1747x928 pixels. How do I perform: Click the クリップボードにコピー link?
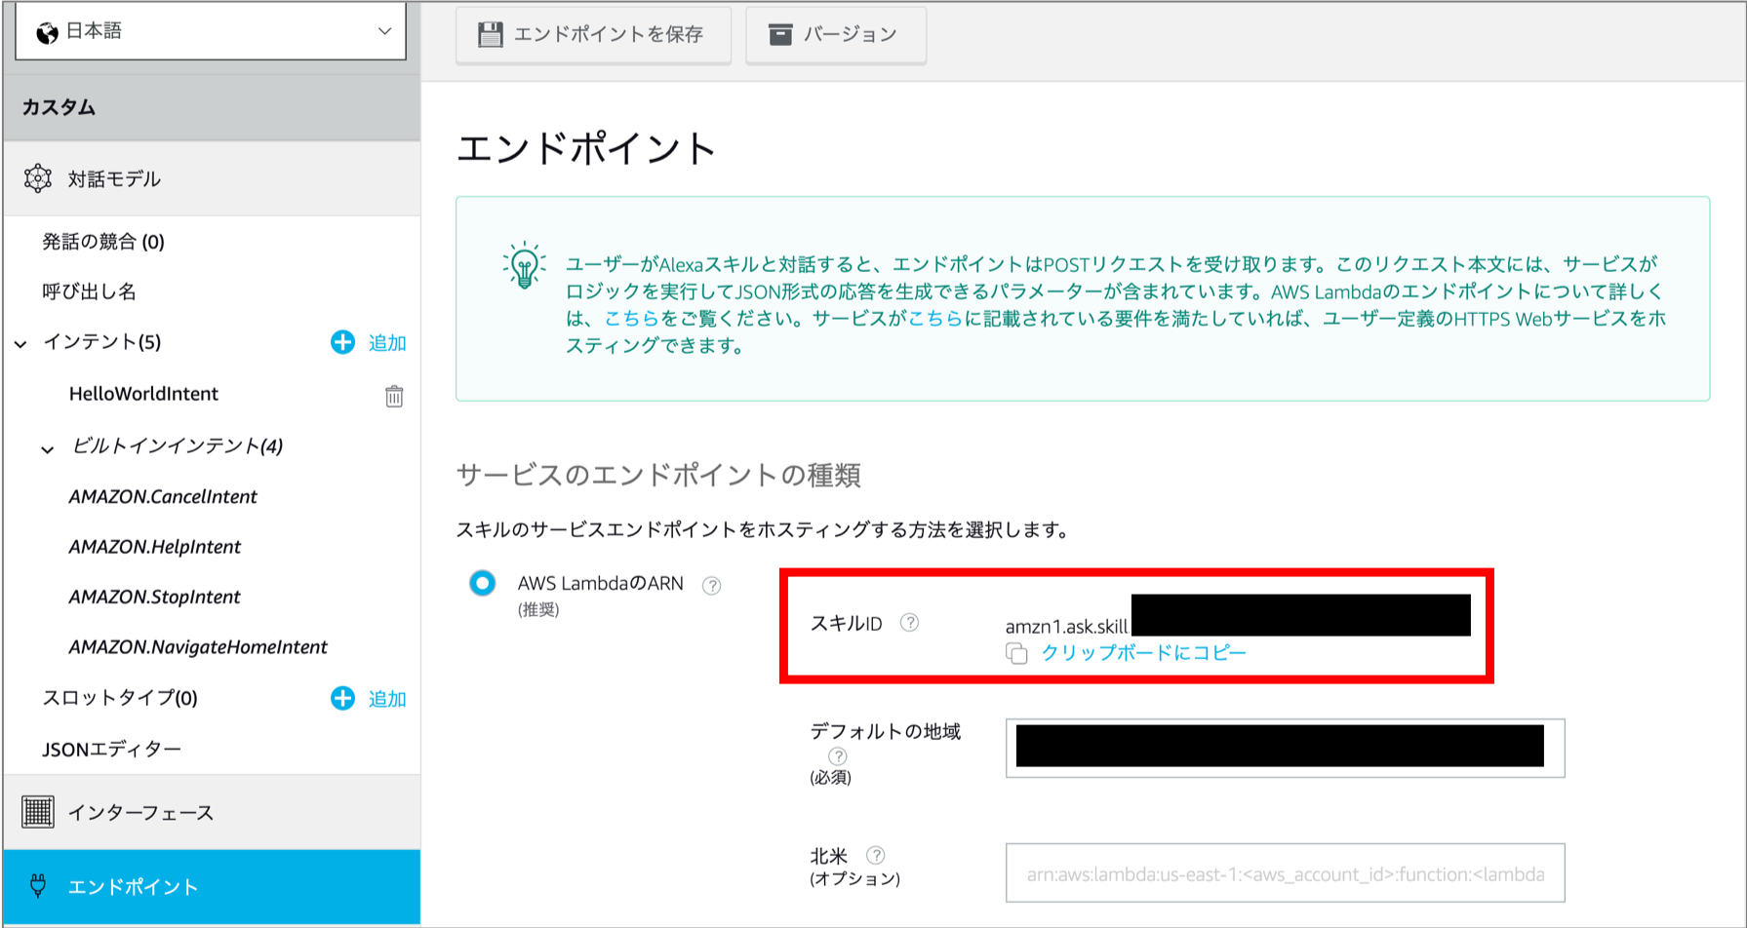[1143, 653]
